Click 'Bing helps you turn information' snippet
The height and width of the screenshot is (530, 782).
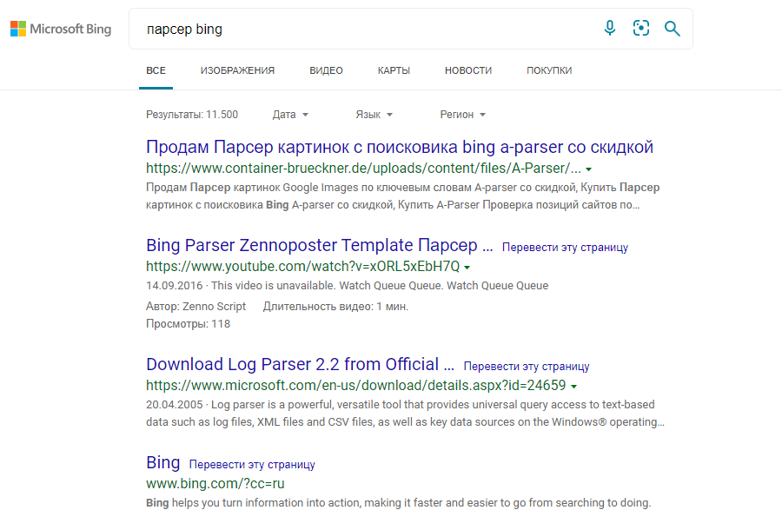pyautogui.click(x=399, y=503)
